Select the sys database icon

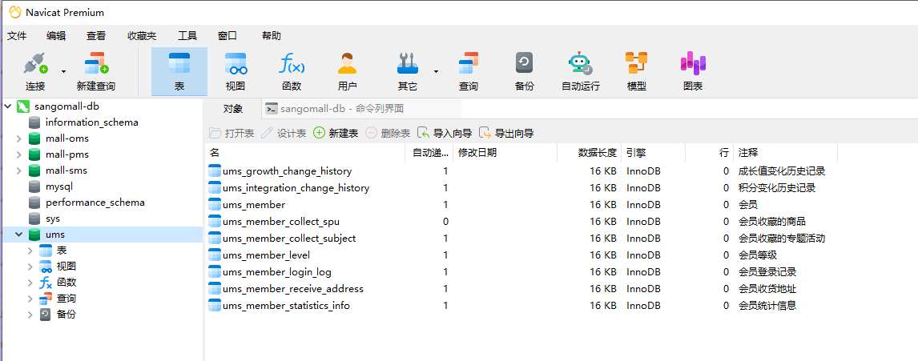[x=34, y=219]
